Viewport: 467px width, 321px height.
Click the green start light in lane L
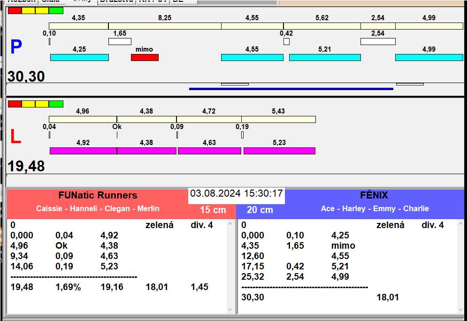click(56, 104)
